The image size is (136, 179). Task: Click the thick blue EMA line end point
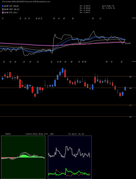[125, 39]
